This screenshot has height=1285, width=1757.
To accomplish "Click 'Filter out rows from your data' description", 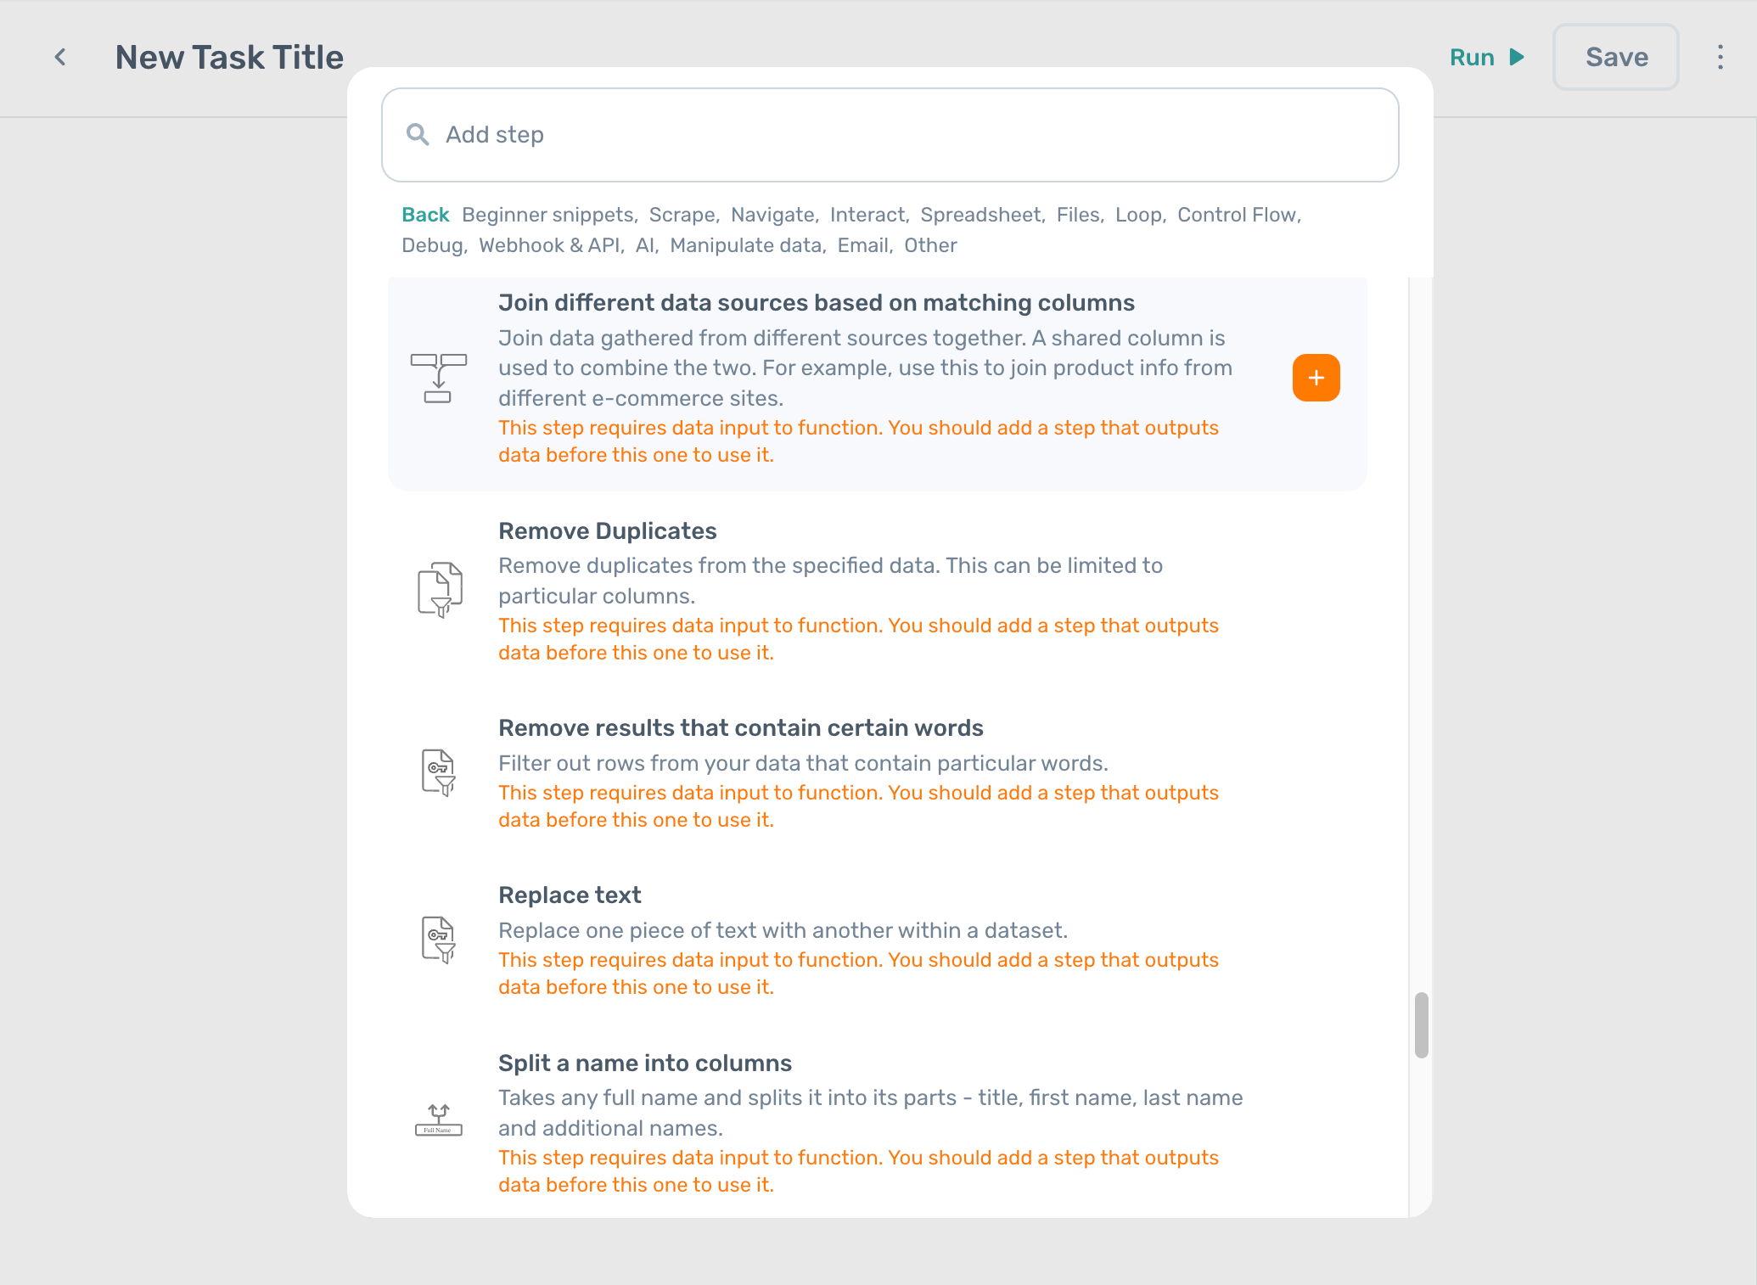I will coord(803,763).
